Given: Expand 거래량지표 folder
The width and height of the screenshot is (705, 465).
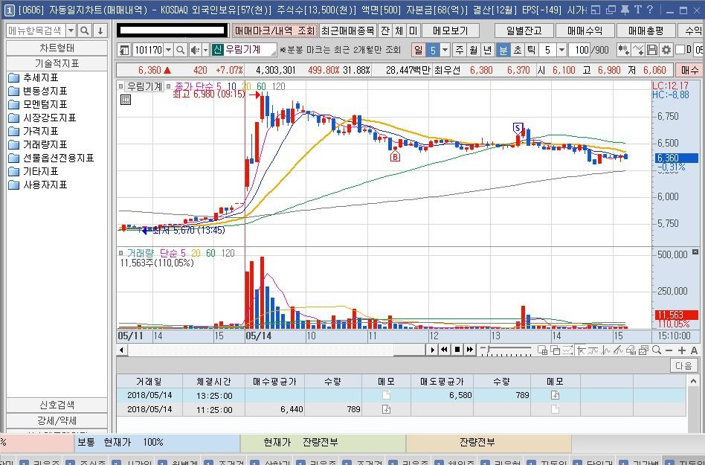Looking at the screenshot, I should [x=38, y=145].
